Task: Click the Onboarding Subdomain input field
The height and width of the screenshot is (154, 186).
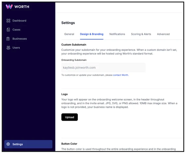Action: coord(103,68)
